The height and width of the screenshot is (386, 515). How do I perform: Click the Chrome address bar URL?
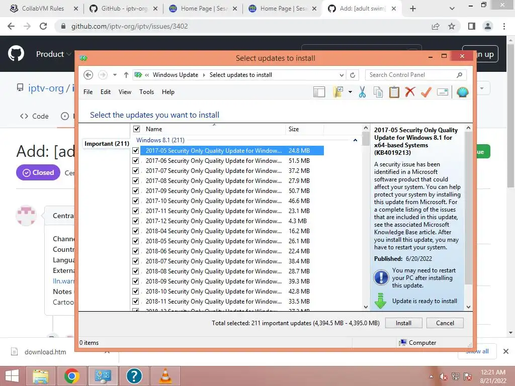[x=129, y=26]
